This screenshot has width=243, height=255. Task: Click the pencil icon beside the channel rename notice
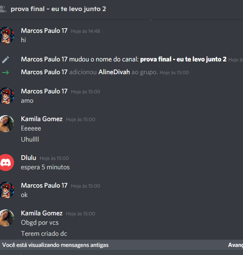pyautogui.click(x=6, y=60)
